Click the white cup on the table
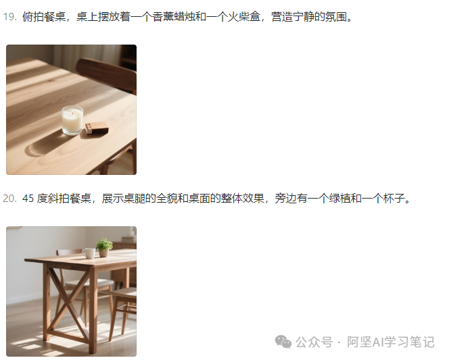The height and width of the screenshot is (360, 449). click(x=89, y=253)
